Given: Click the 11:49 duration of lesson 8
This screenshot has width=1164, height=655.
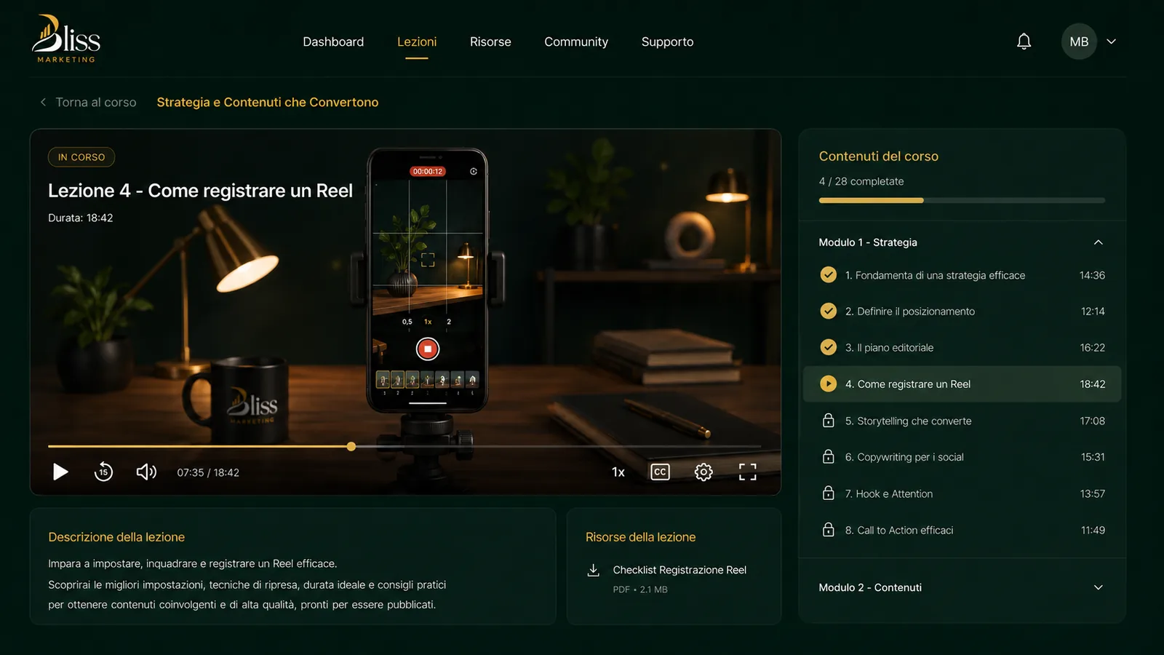Looking at the screenshot, I should coord(1093,530).
